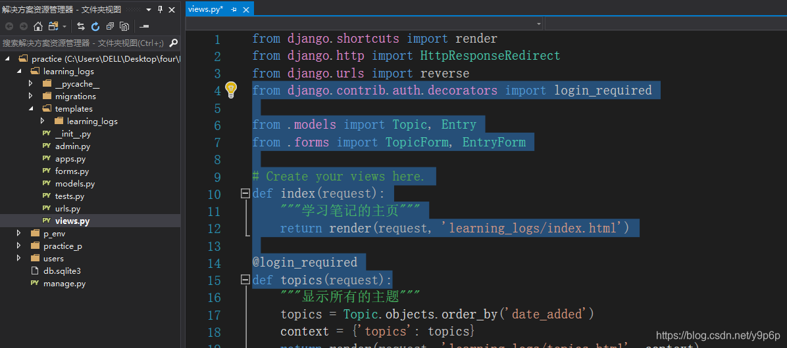
Task: Expand the users folder triangle
Action: pyautogui.click(x=19, y=258)
